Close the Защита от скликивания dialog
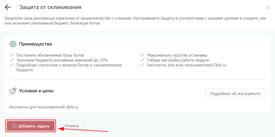This screenshot has width=275, height=137. 268,8
